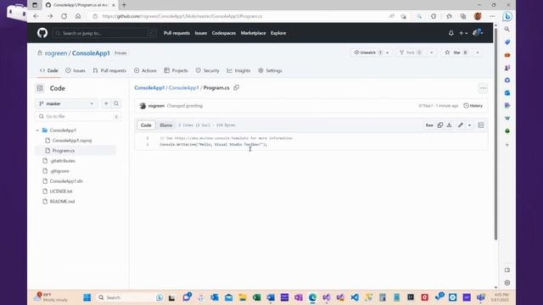Star the repository
The height and width of the screenshot is (305, 543).
(x=456, y=53)
